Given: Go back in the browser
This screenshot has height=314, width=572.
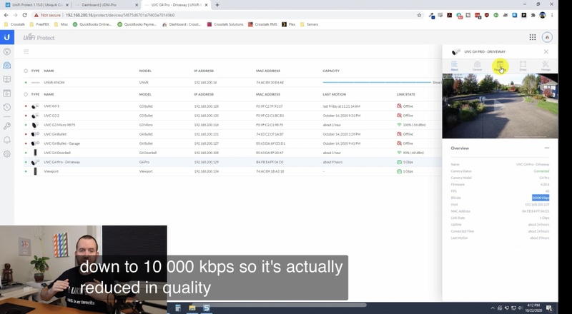Looking at the screenshot, I should pos(6,15).
